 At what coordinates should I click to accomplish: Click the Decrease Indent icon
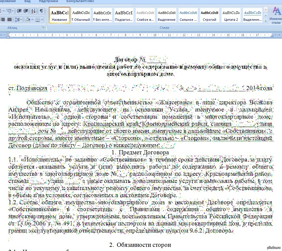[x=19, y=11]
